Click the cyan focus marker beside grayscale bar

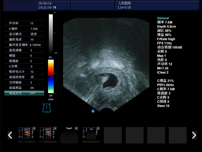pos(56,53)
